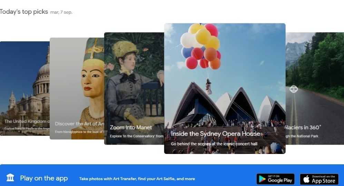This screenshot has height=186, width=344.
Task: Click the Apple logo on App Store badge
Action: (x=306, y=179)
